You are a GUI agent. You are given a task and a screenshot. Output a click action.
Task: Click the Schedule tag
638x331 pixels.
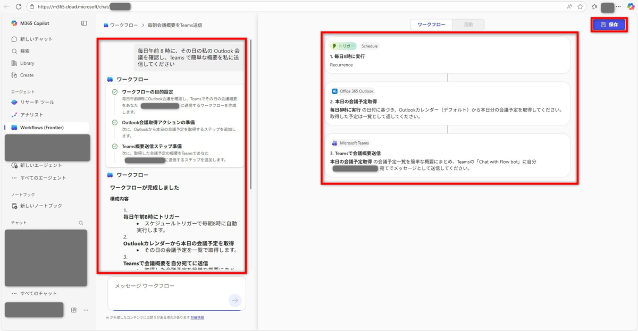(370, 46)
